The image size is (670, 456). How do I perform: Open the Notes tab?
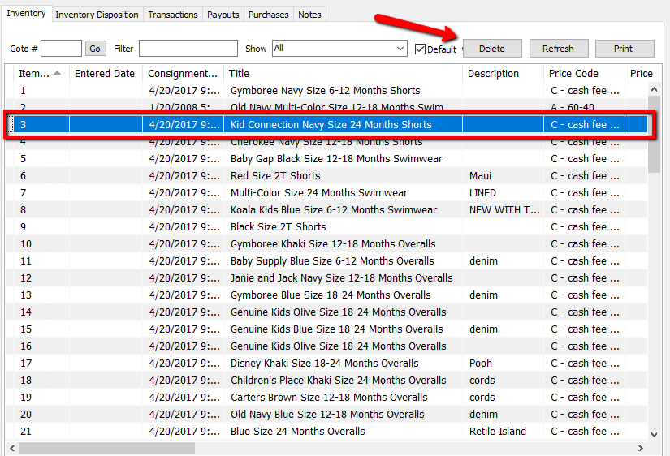[x=309, y=15]
